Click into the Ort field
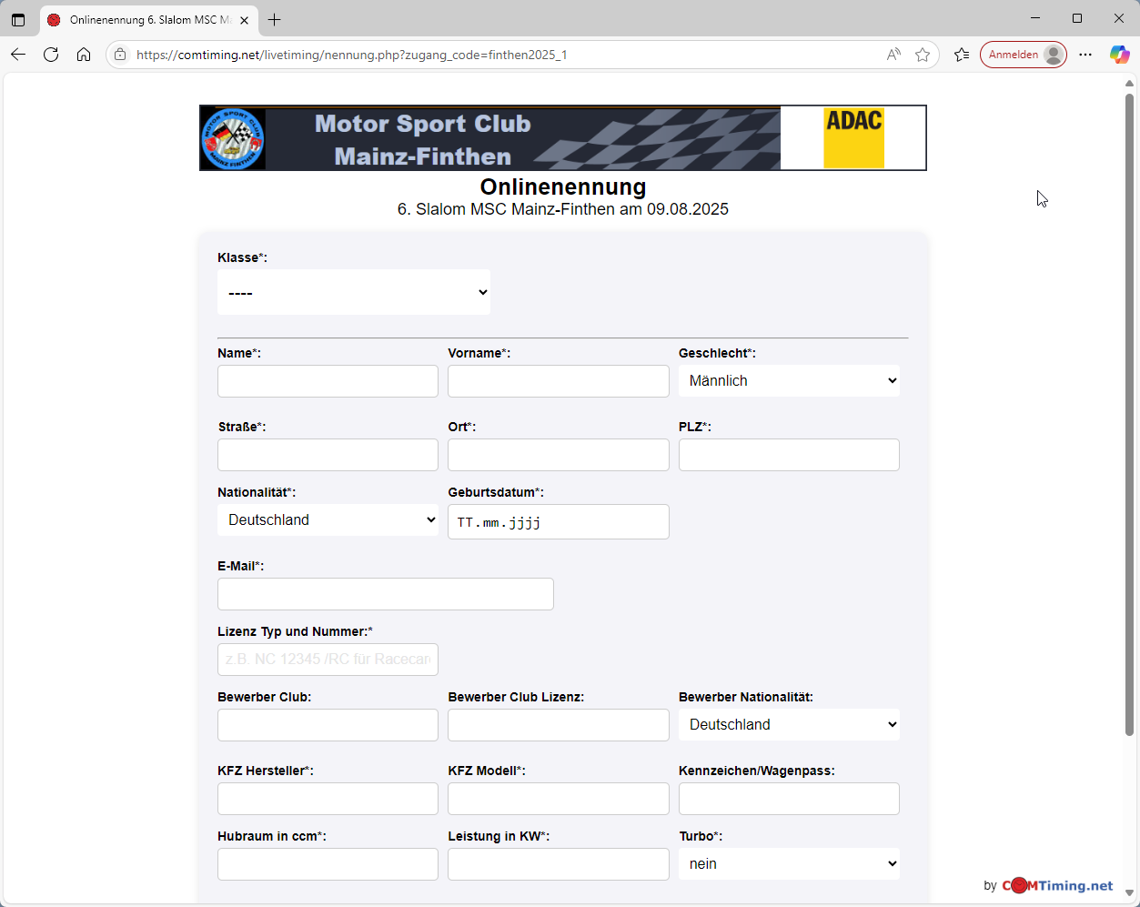The width and height of the screenshot is (1140, 907). 559,455
